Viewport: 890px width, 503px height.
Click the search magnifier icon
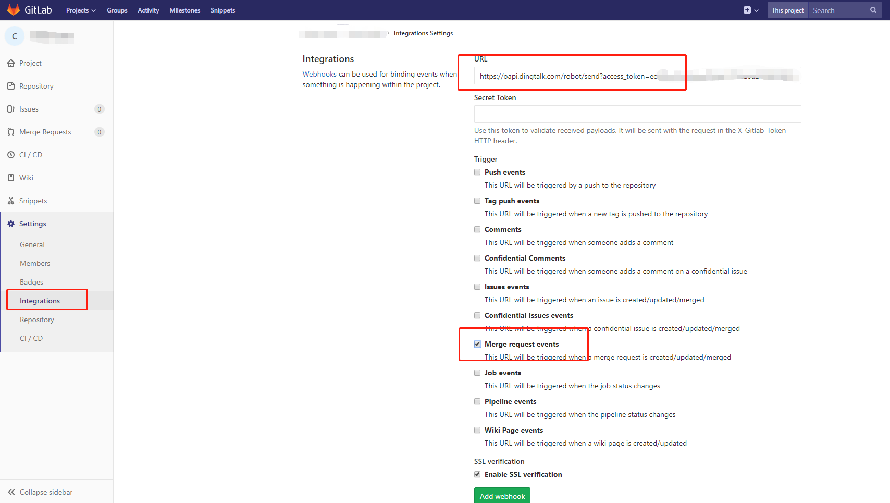[873, 10]
